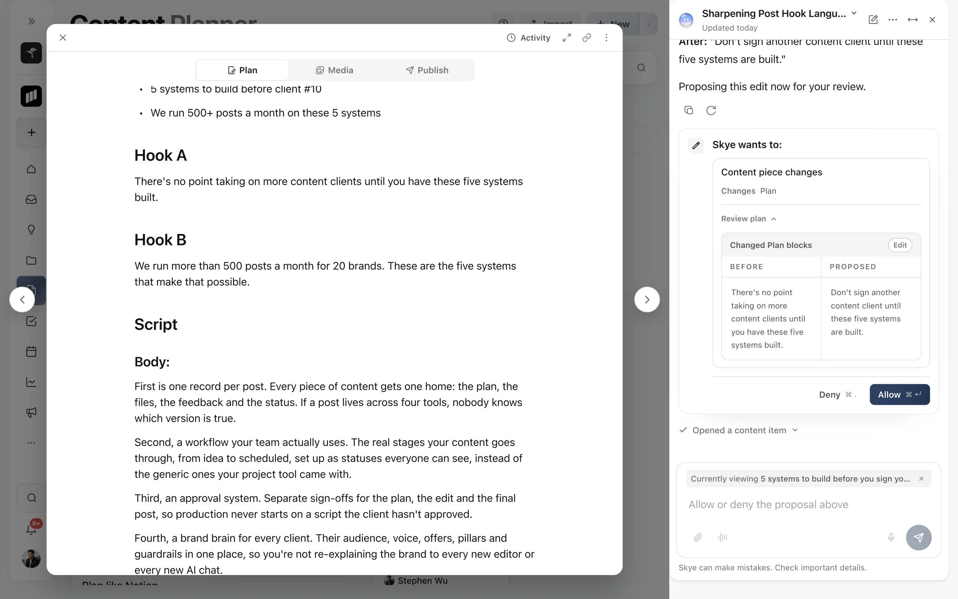This screenshot has width=958, height=599.
Task: Open the modal's three-dot more menu
Action: [x=606, y=38]
